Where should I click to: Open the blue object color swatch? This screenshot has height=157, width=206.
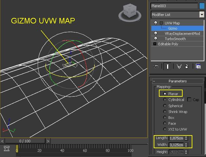click(202, 6)
